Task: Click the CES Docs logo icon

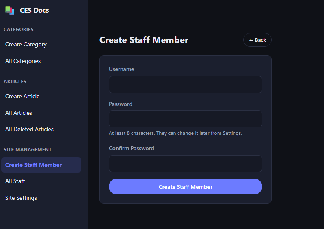Action: click(10, 10)
